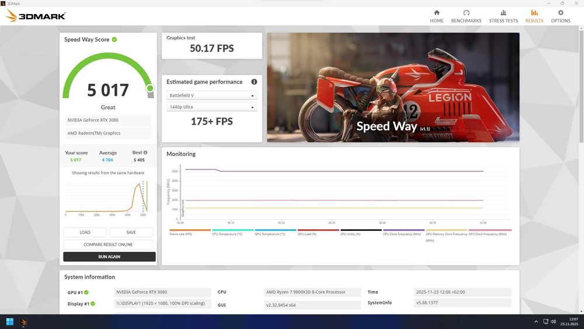Toggle the Frame rate (FPS) legend
584x329 pixels.
point(190,232)
